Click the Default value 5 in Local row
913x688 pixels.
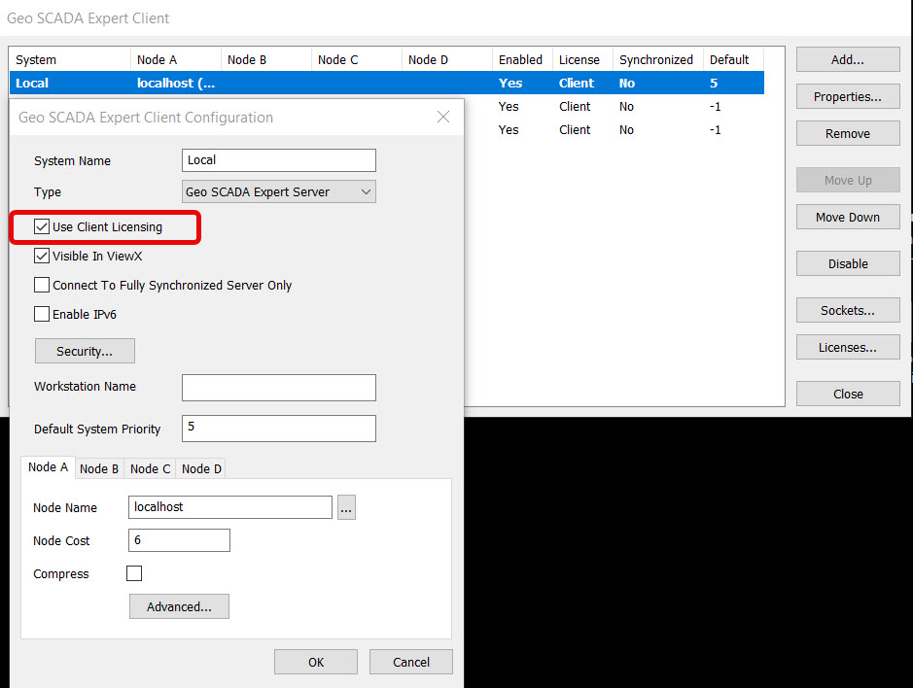(714, 83)
